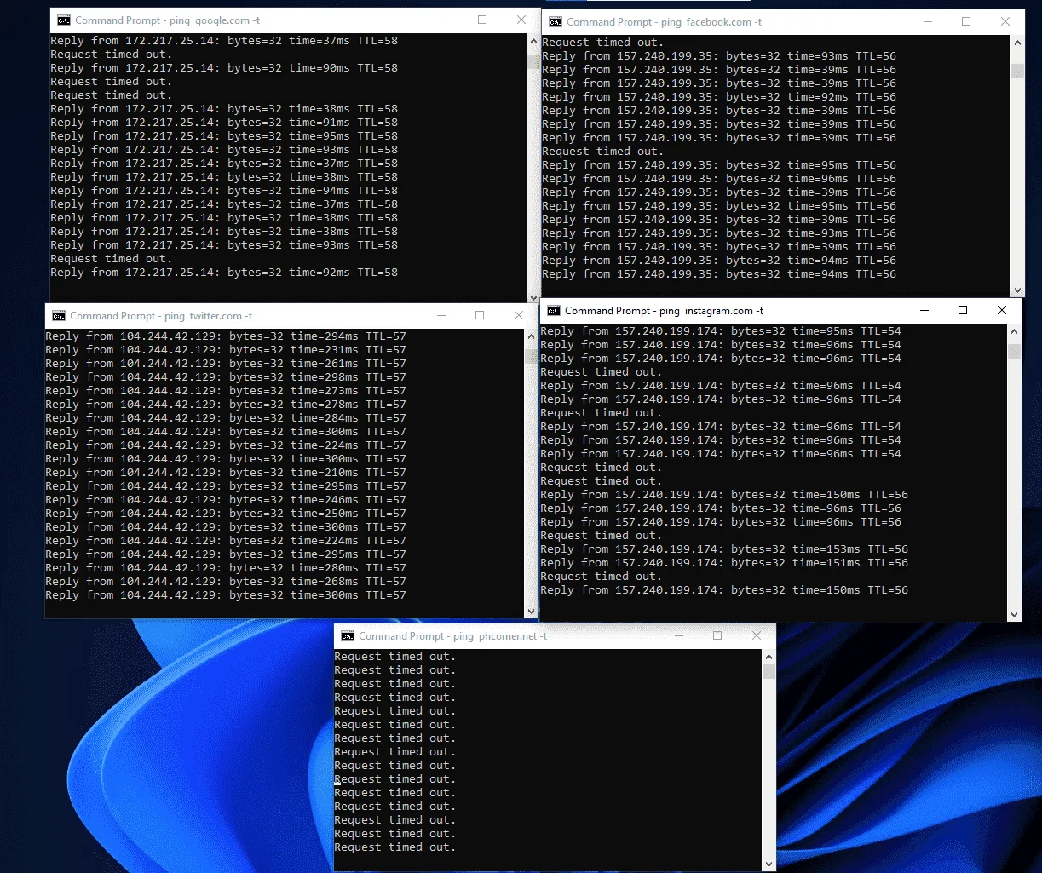The height and width of the screenshot is (873, 1042).
Task: Minimize the ping twitter.com window
Action: (x=440, y=315)
